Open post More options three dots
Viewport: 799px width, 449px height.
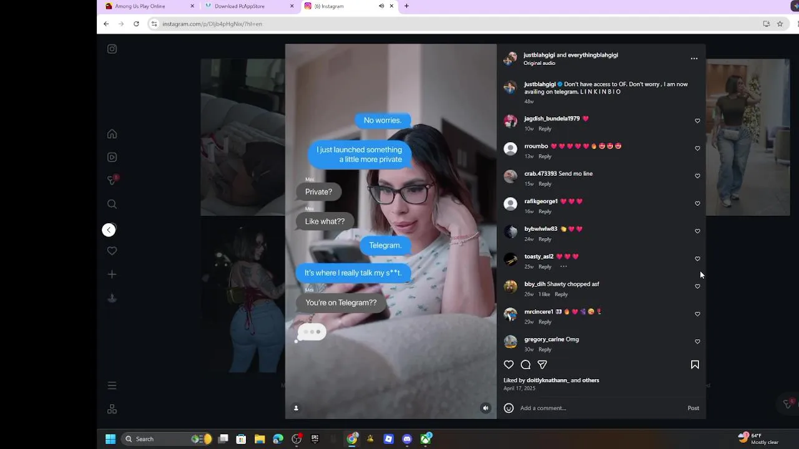point(694,59)
